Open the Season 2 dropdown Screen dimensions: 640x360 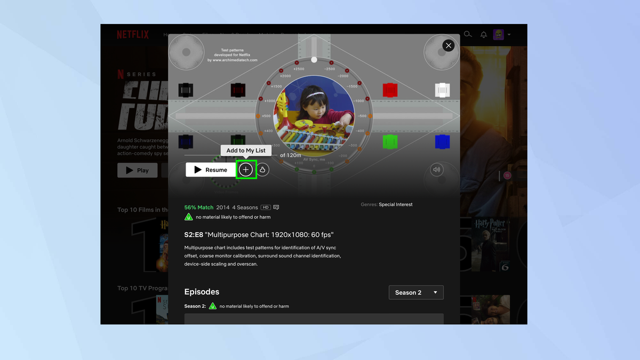[416, 292]
